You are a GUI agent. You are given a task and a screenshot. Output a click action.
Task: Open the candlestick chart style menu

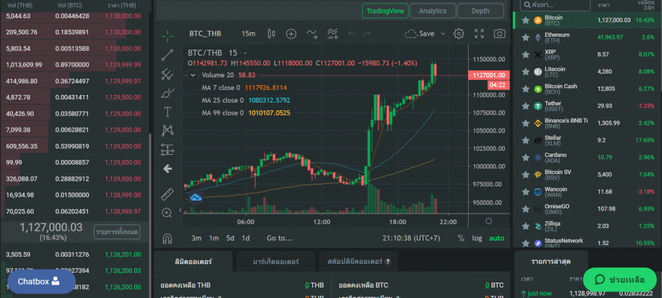271,34
